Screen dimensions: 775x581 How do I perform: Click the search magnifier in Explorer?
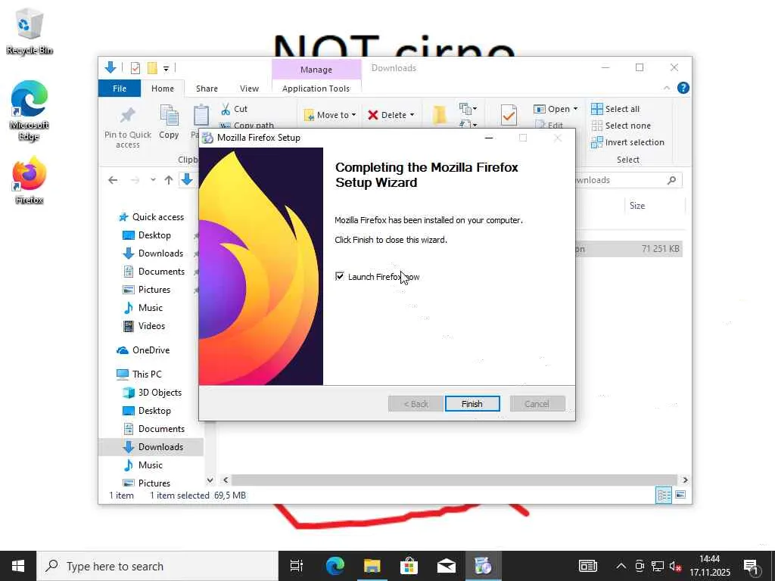[x=671, y=180]
